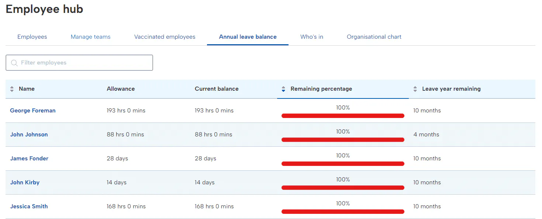Select James Fonder employee link
The width and height of the screenshot is (542, 219).
[x=29, y=159]
